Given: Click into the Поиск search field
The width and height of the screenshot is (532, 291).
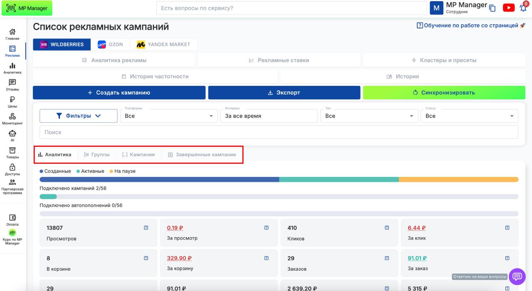Looking at the screenshot, I should (x=278, y=132).
